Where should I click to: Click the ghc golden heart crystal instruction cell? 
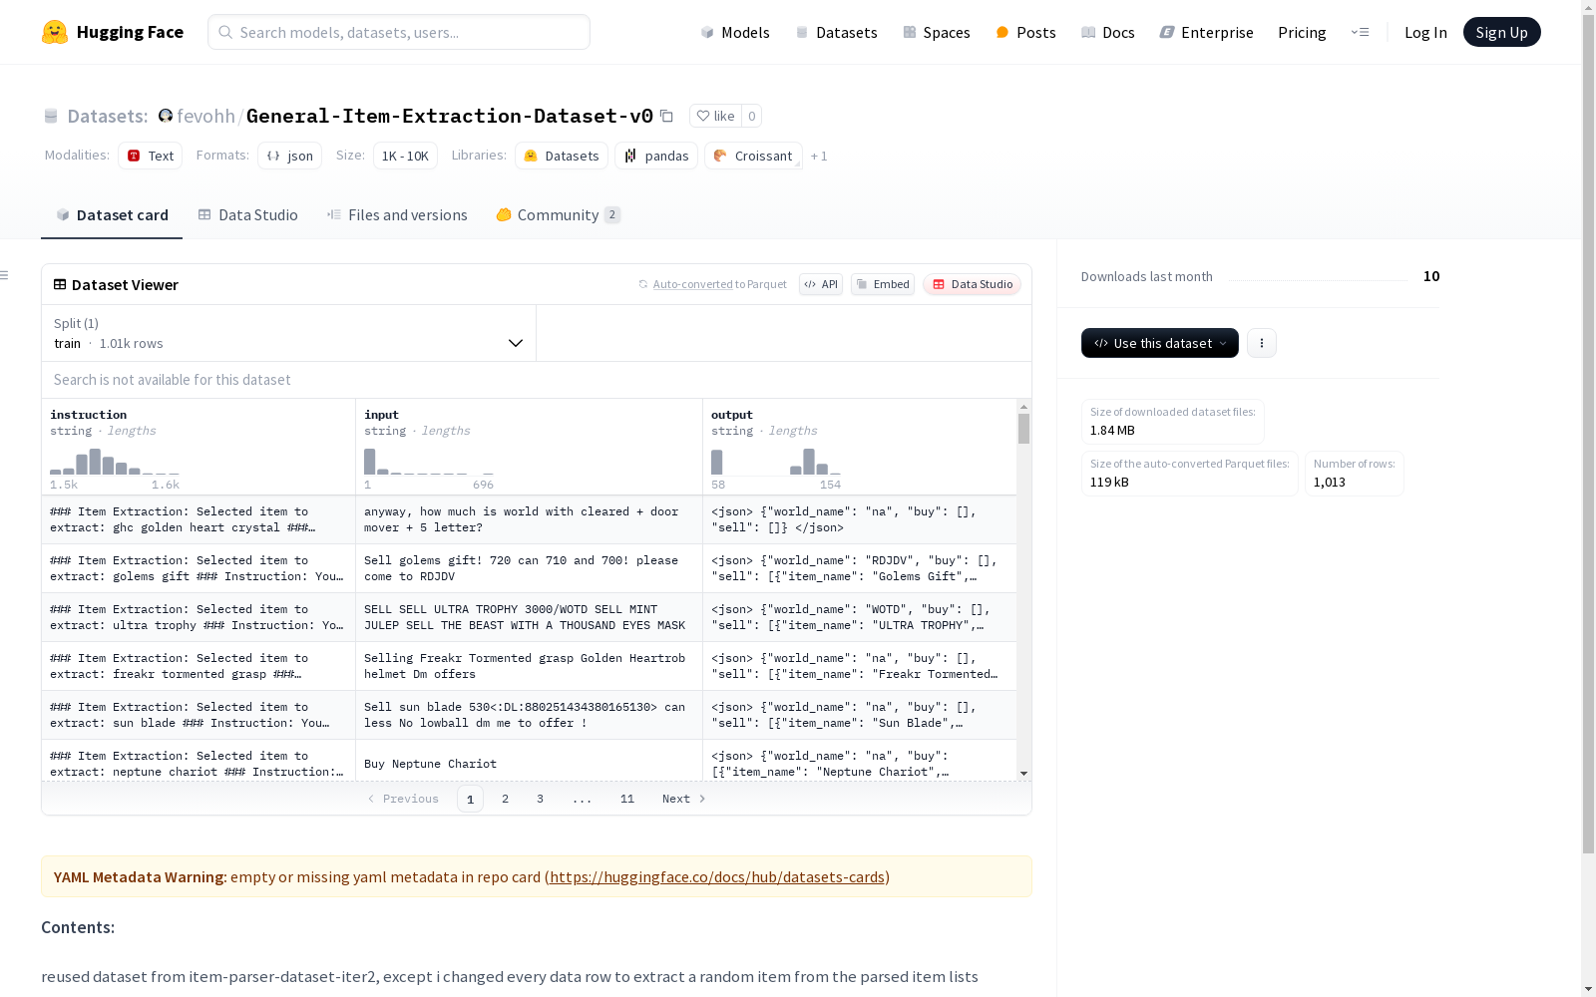(199, 519)
